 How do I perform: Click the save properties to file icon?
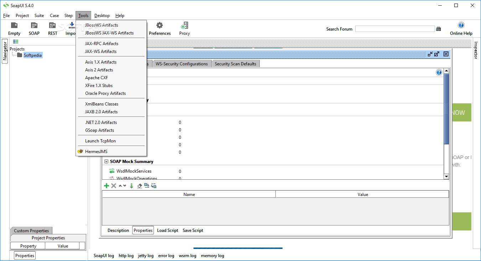pos(154,186)
